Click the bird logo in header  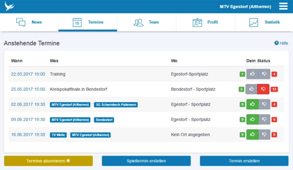point(9,6)
